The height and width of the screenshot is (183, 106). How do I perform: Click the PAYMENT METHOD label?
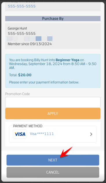pos(28,126)
